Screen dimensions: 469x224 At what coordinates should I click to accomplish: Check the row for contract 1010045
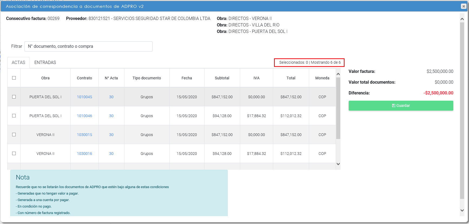coord(14,97)
